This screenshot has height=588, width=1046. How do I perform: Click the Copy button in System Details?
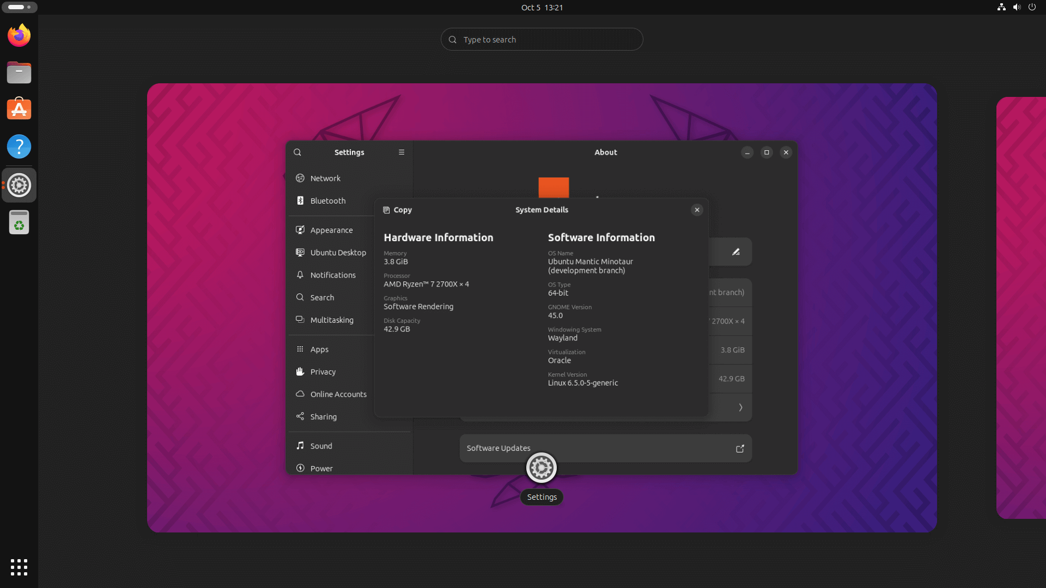pos(397,209)
